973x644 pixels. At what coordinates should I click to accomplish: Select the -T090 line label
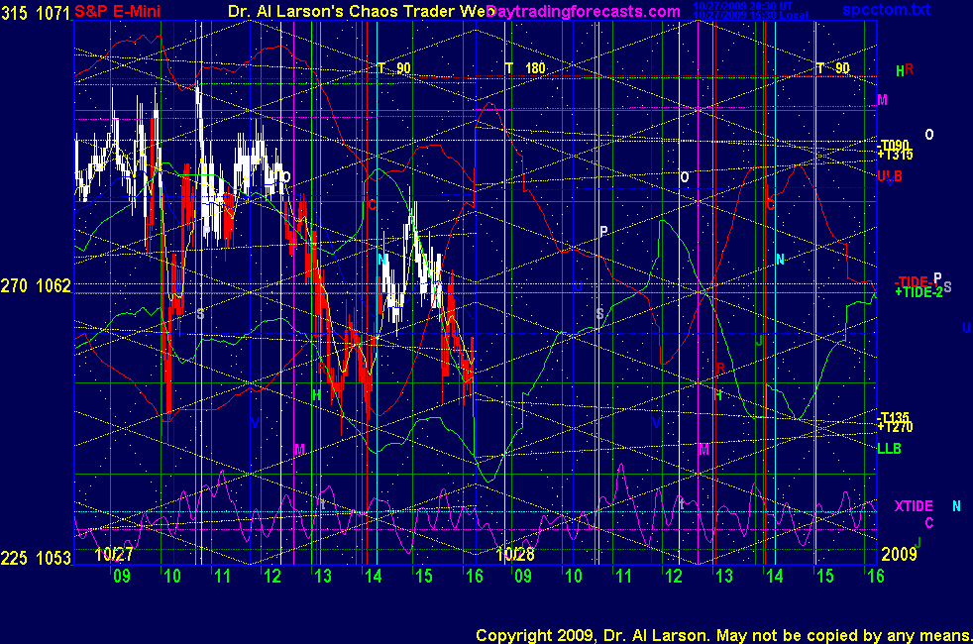(893, 146)
